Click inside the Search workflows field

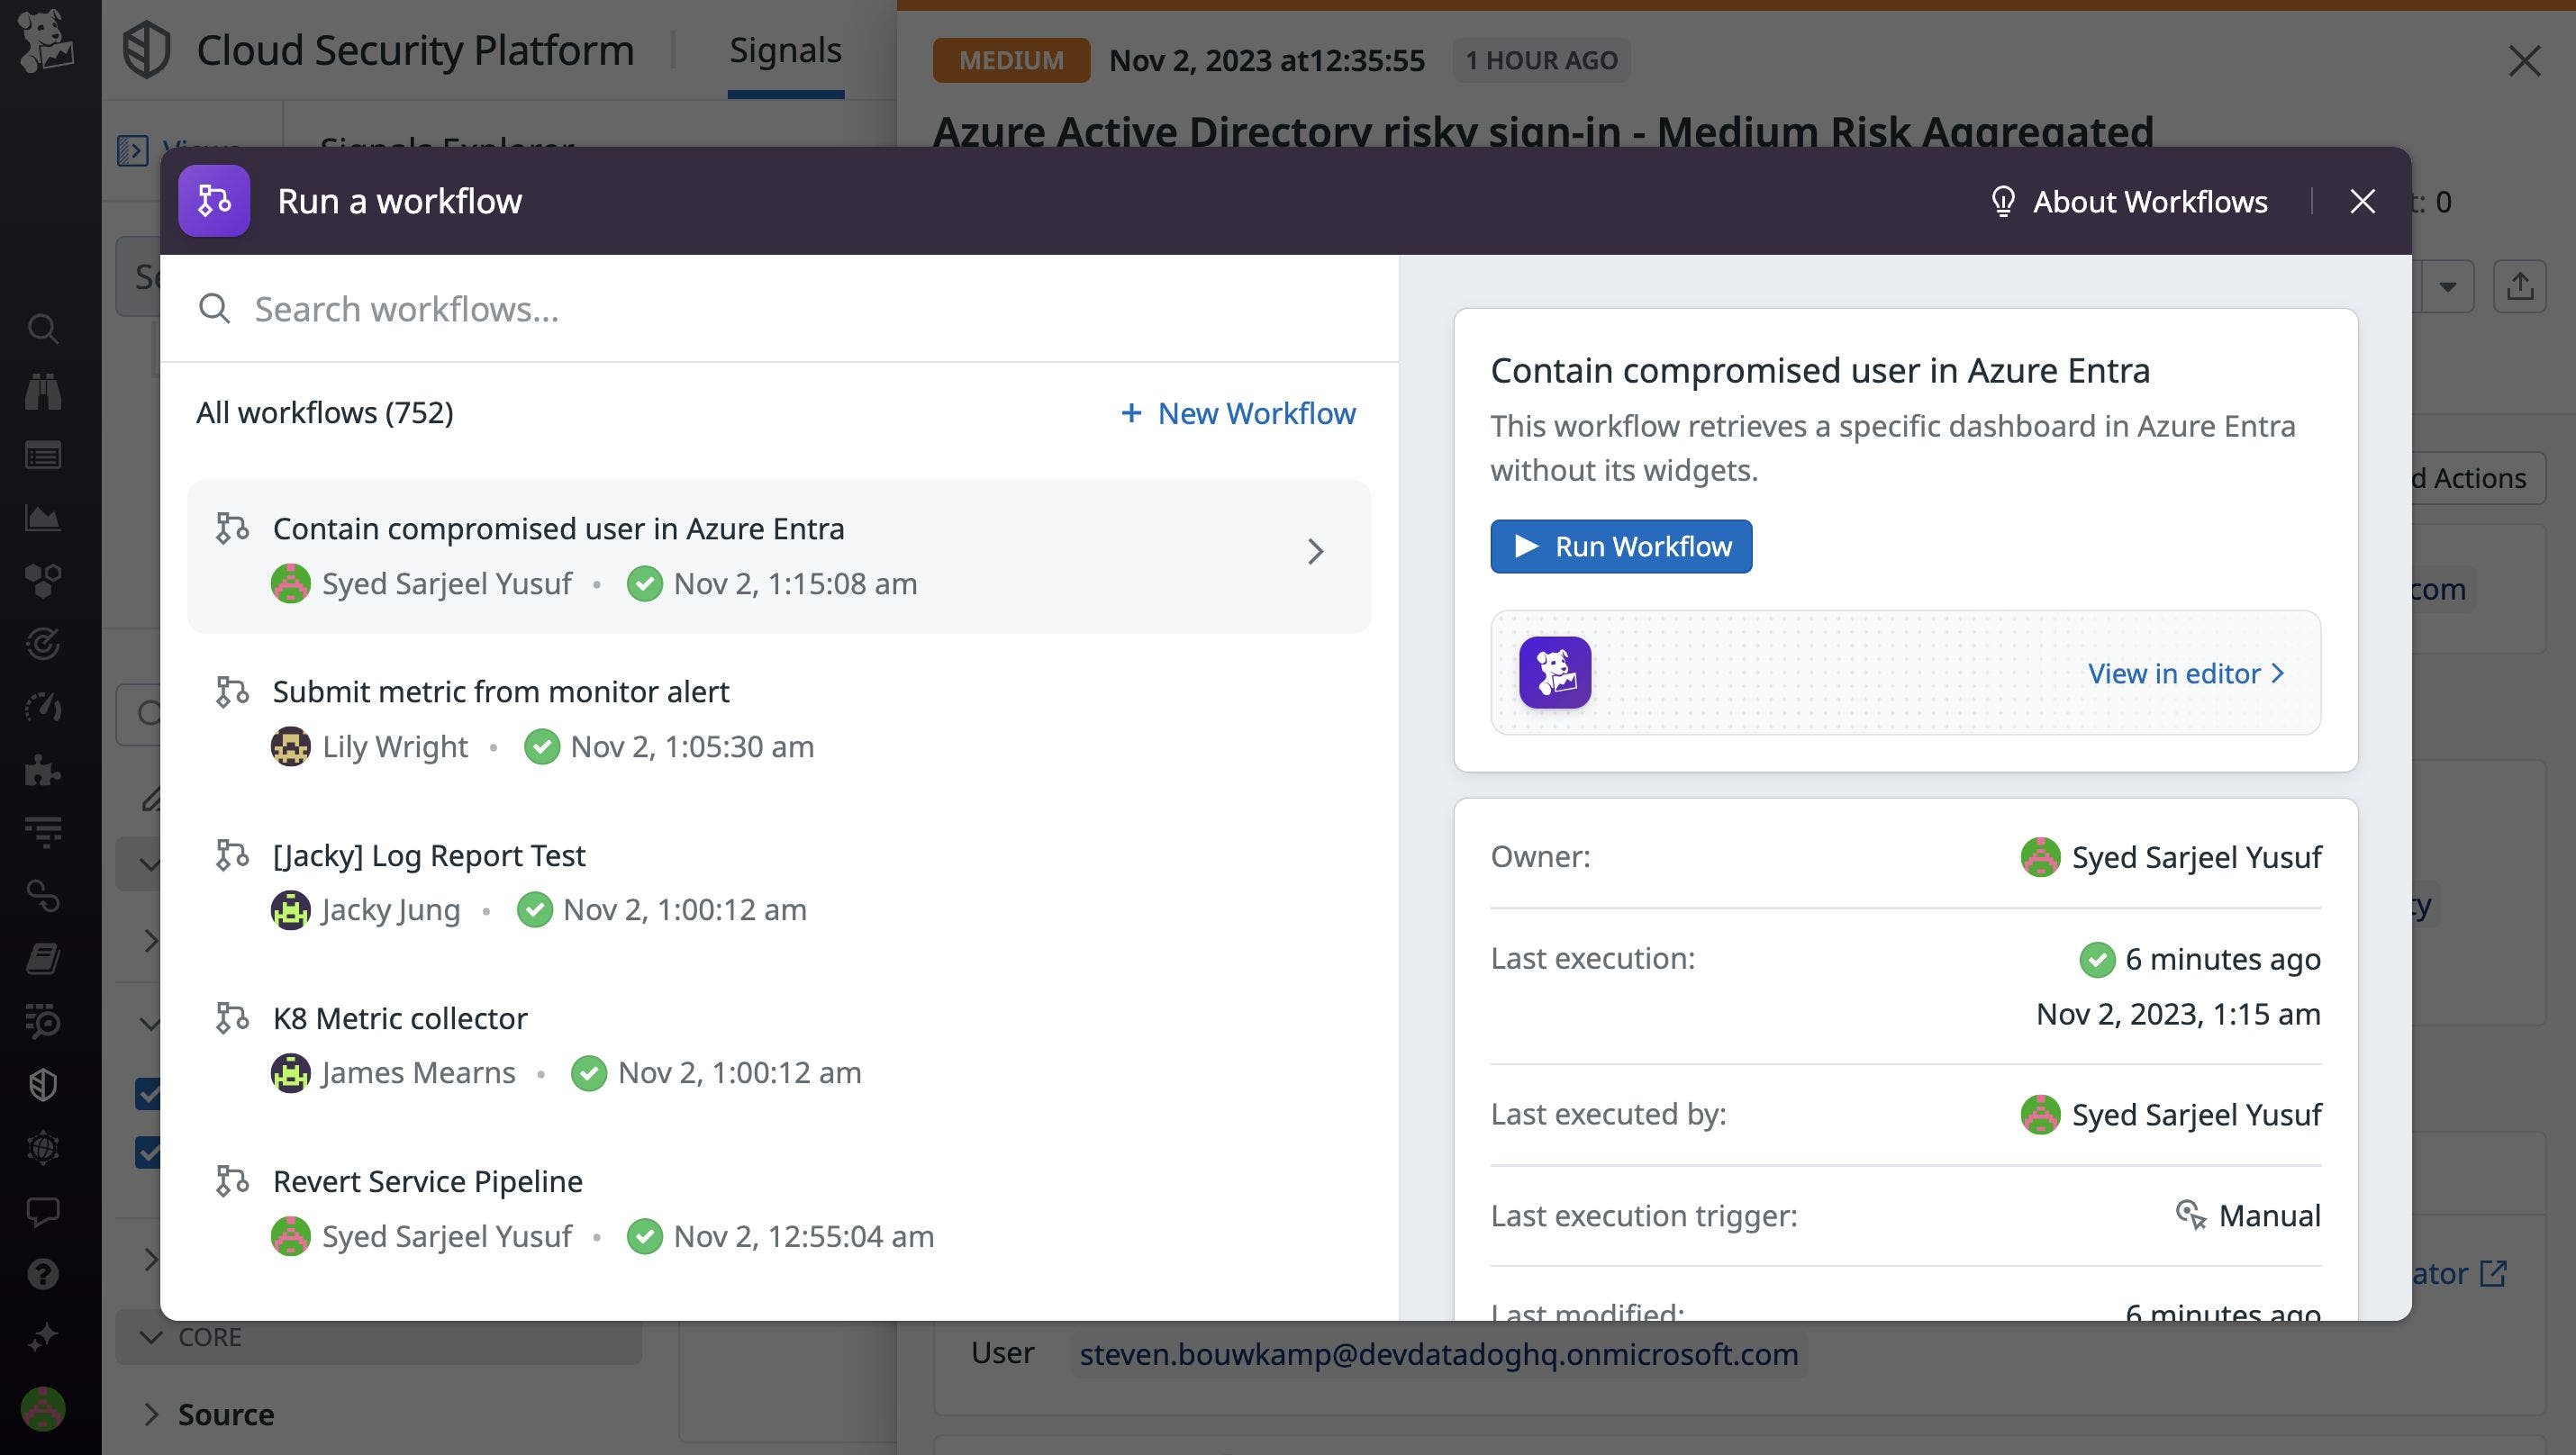point(500,309)
